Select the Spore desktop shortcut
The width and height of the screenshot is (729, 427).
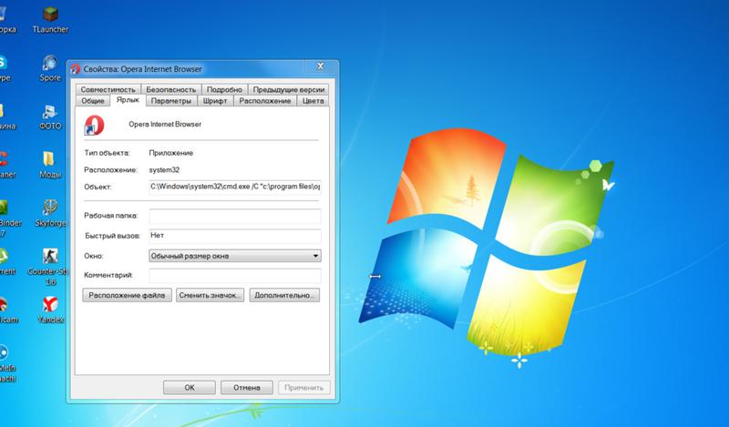pyautogui.click(x=50, y=69)
